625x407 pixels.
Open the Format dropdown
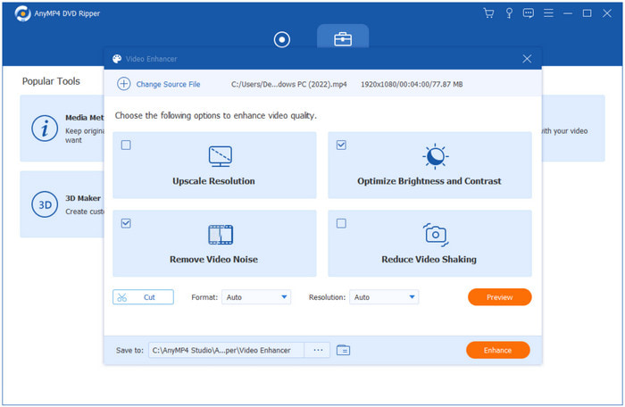point(256,297)
